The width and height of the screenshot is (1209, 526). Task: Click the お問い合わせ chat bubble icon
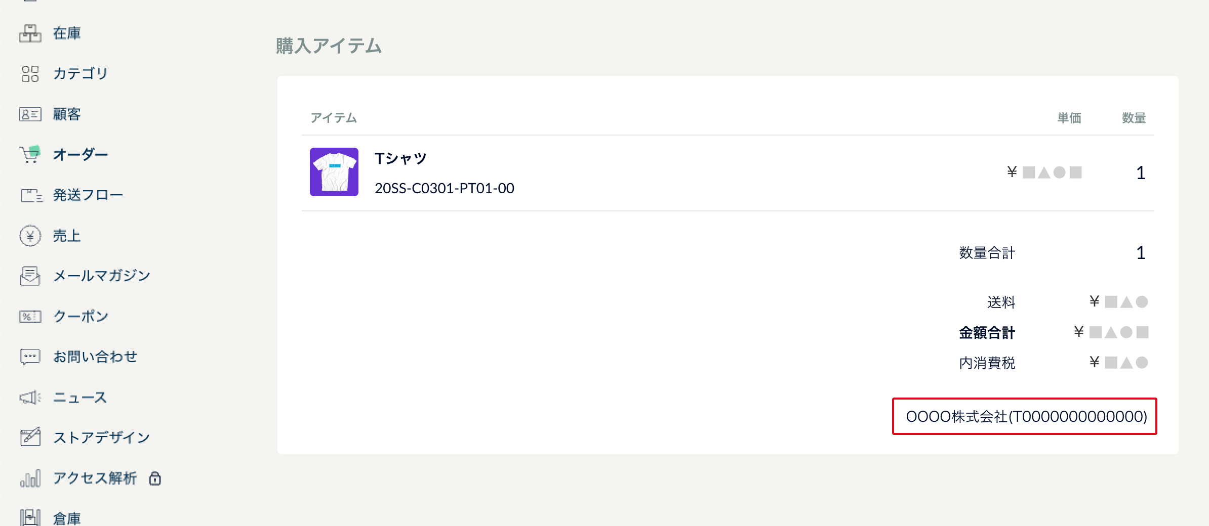(30, 357)
